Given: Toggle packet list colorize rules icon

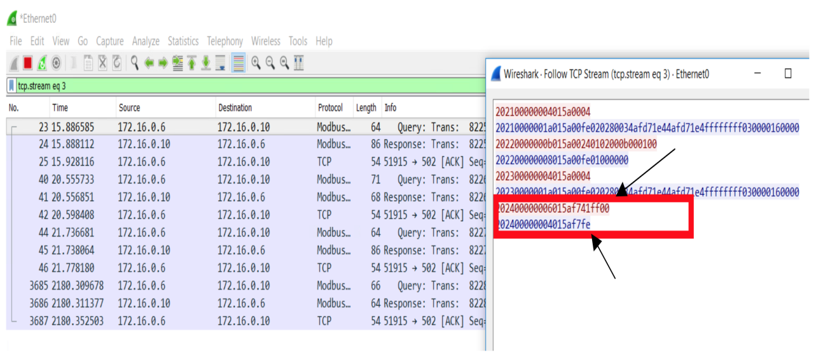Looking at the screenshot, I should 239,63.
